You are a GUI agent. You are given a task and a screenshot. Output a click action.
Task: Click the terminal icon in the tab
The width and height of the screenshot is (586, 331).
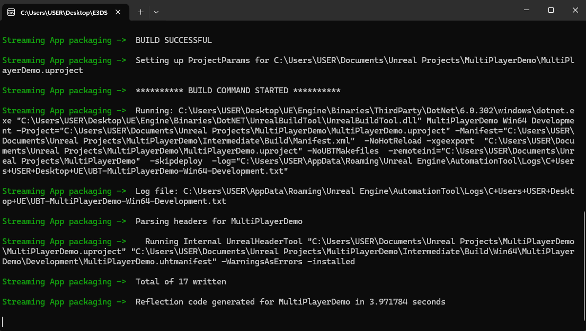tap(11, 12)
